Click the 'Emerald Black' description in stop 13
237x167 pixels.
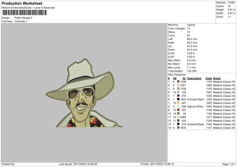pyautogui.click(x=196, y=124)
